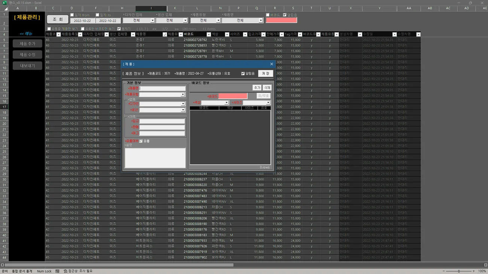
Task: Expand the 색상 combo in the dialog
Action: pos(226,103)
